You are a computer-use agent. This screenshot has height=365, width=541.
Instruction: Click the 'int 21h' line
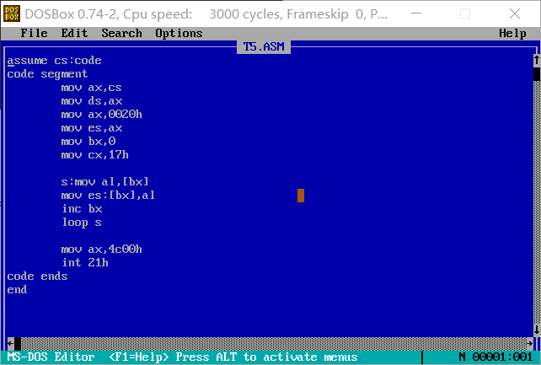[85, 262]
